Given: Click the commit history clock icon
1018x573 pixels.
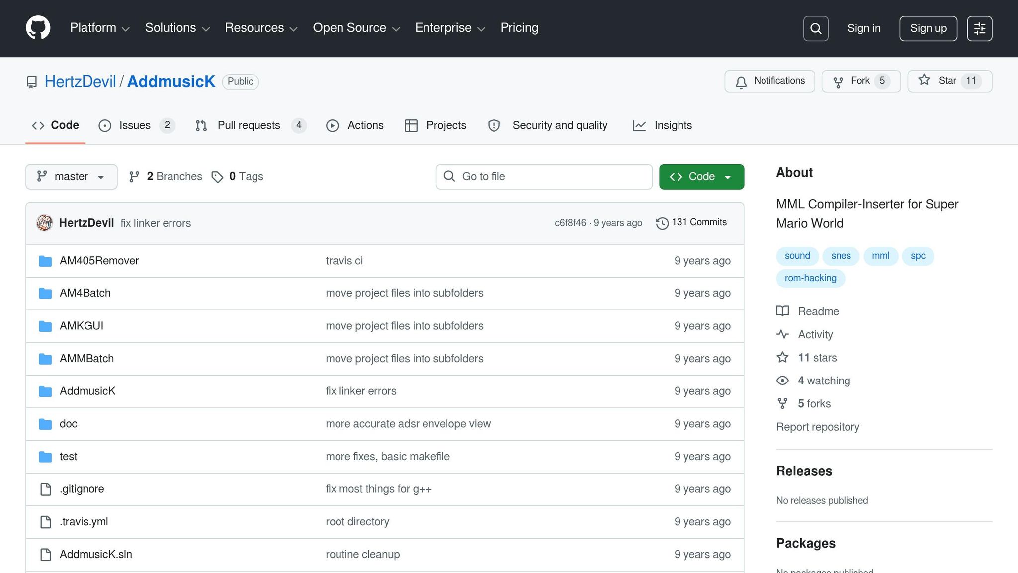Looking at the screenshot, I should pos(662,223).
